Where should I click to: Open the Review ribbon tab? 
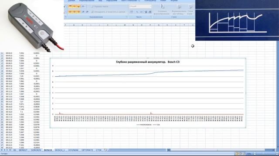(87, 1)
